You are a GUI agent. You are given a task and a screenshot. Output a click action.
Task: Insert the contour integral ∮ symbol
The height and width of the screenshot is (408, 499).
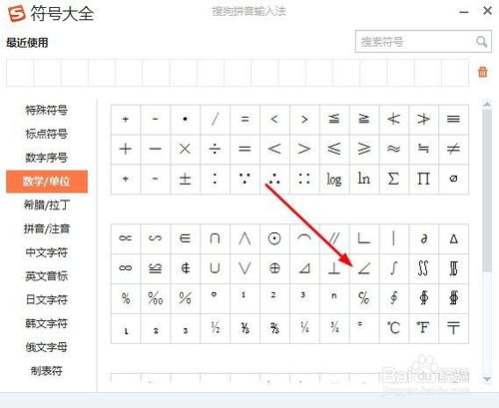coord(394,298)
